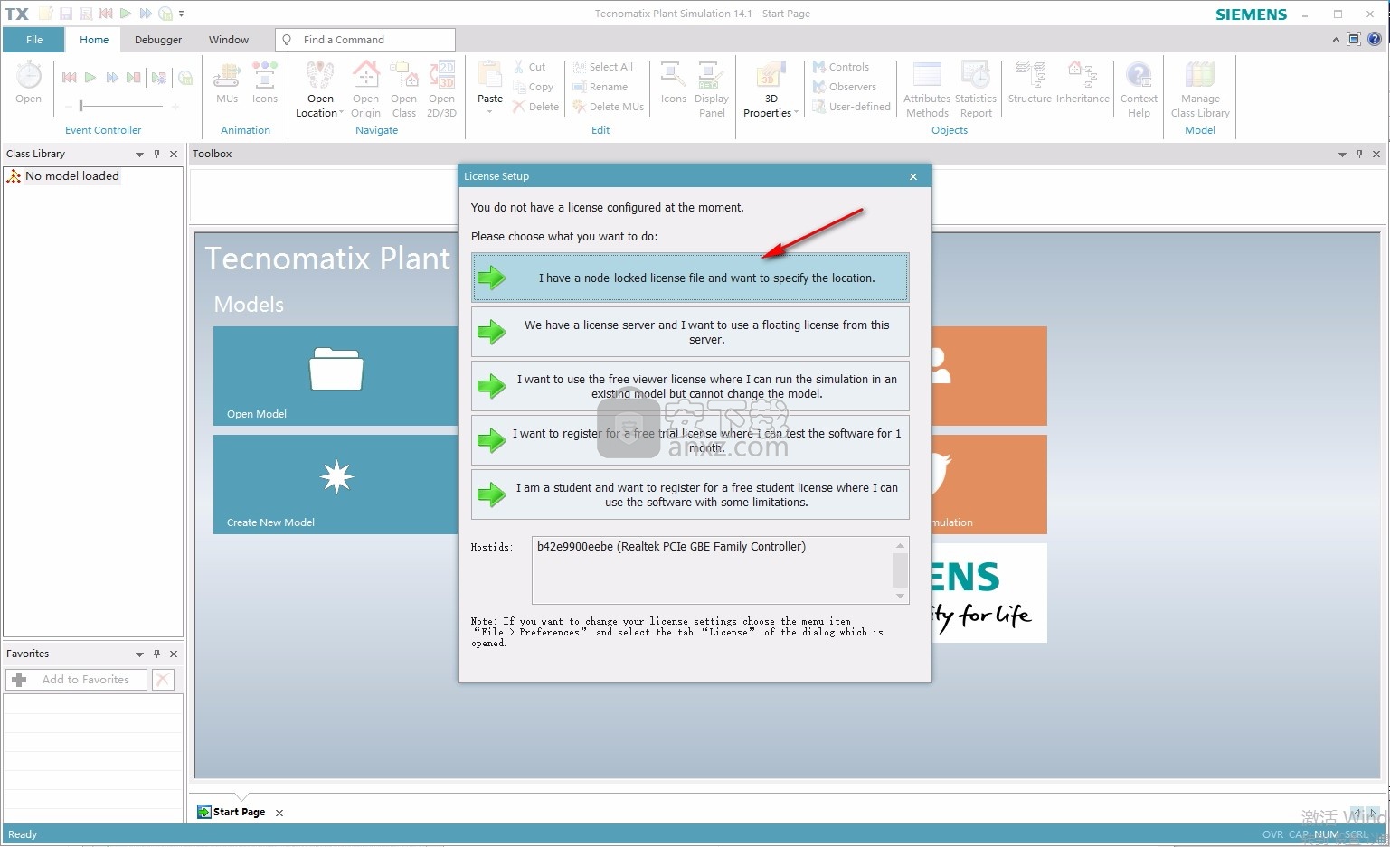The height and width of the screenshot is (847, 1390).
Task: Click the Icons editor button in Objects
Action: [x=673, y=82]
